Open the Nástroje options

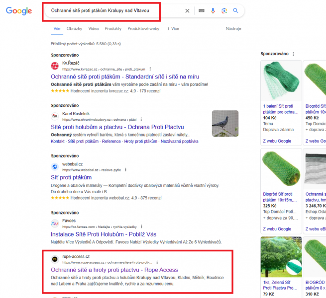tap(233, 29)
